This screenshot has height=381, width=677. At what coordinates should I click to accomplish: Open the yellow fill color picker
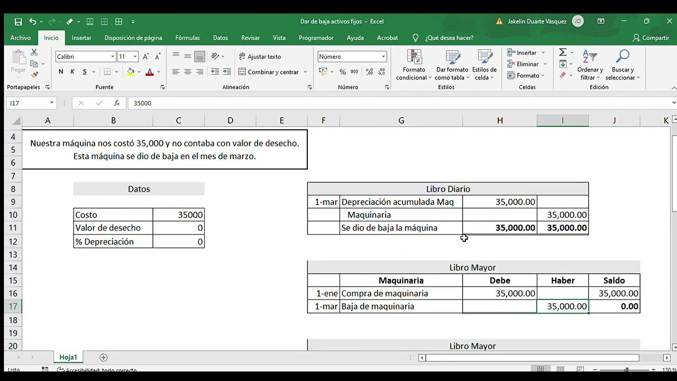(x=131, y=72)
